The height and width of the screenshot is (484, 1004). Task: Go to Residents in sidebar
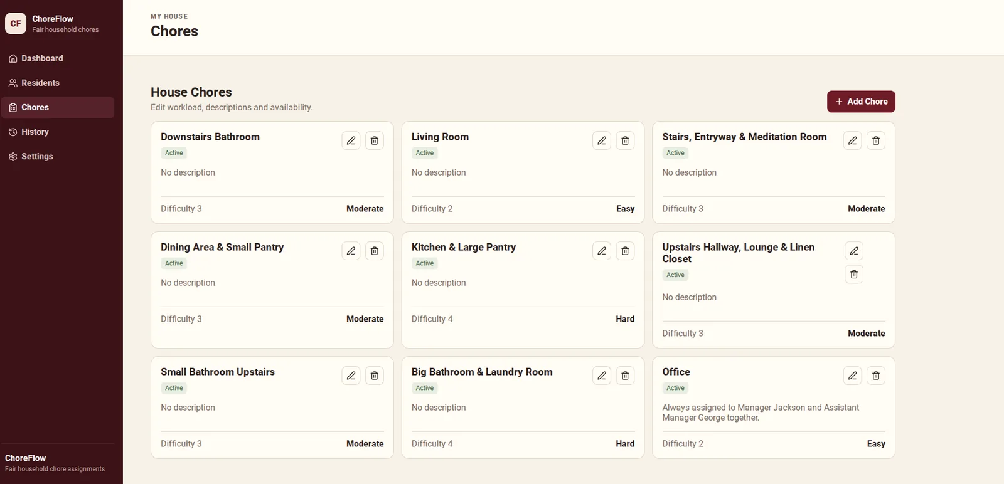[58, 83]
